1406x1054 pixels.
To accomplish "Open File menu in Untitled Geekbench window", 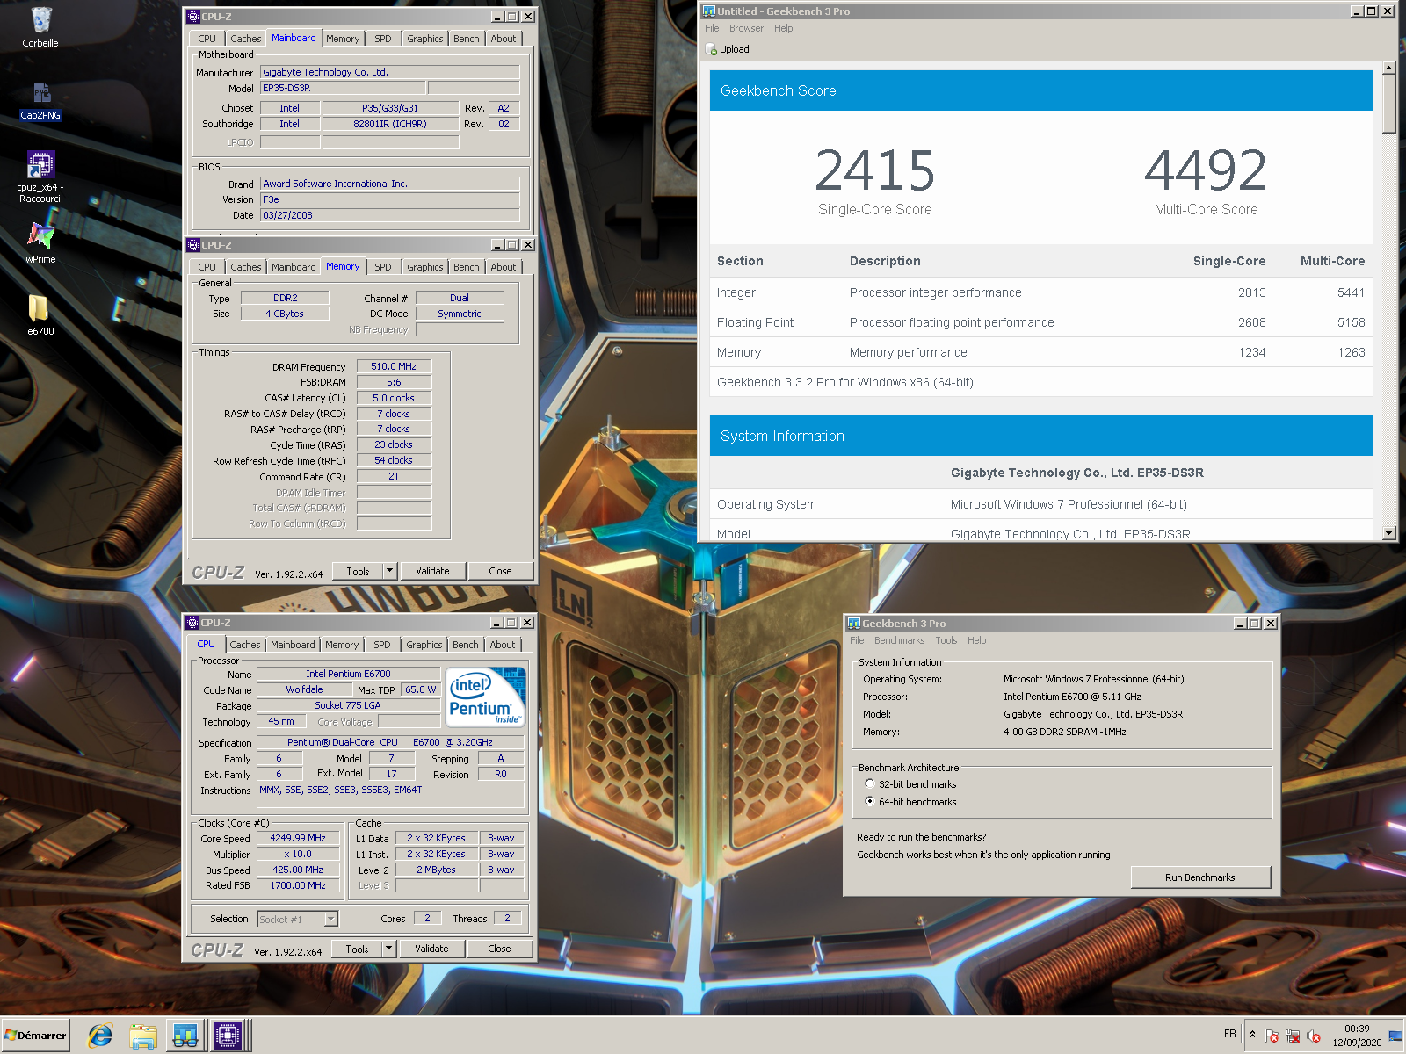I will click(712, 28).
